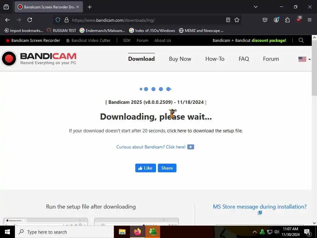Viewport: 317px width, 238px height.
Task: Open green people app in taskbar
Action: pyautogui.click(x=152, y=232)
